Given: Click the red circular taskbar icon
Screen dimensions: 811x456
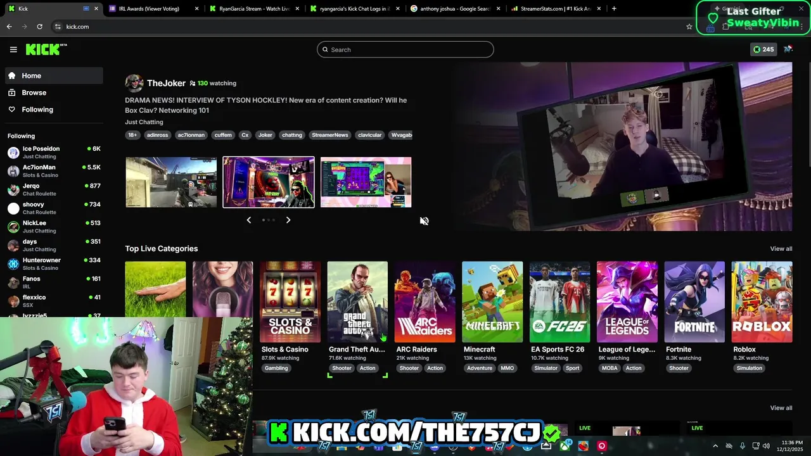Looking at the screenshot, I should coord(602,446).
